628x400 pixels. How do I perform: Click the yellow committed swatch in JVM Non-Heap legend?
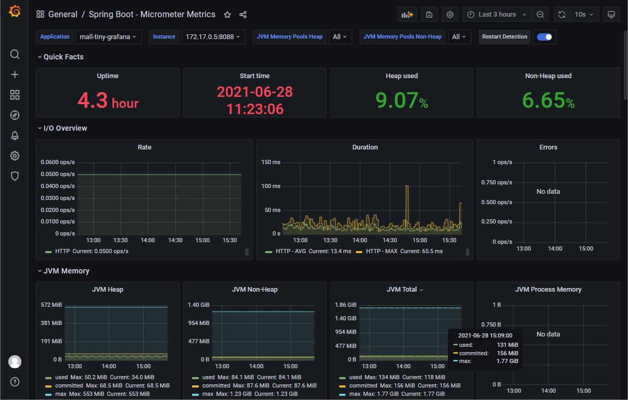click(195, 386)
